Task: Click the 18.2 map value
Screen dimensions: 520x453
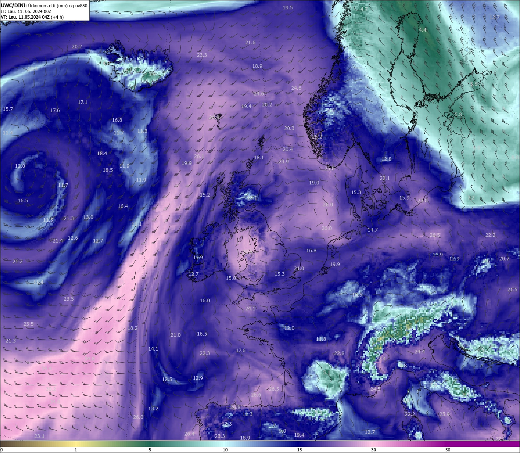Action: tap(132, 328)
